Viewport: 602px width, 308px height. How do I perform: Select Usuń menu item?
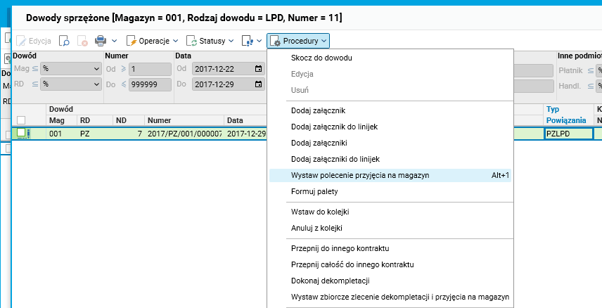click(x=390, y=90)
